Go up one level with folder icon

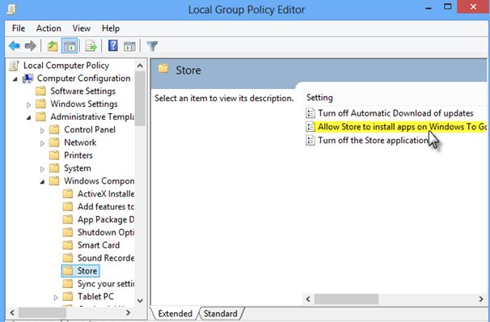click(x=53, y=46)
